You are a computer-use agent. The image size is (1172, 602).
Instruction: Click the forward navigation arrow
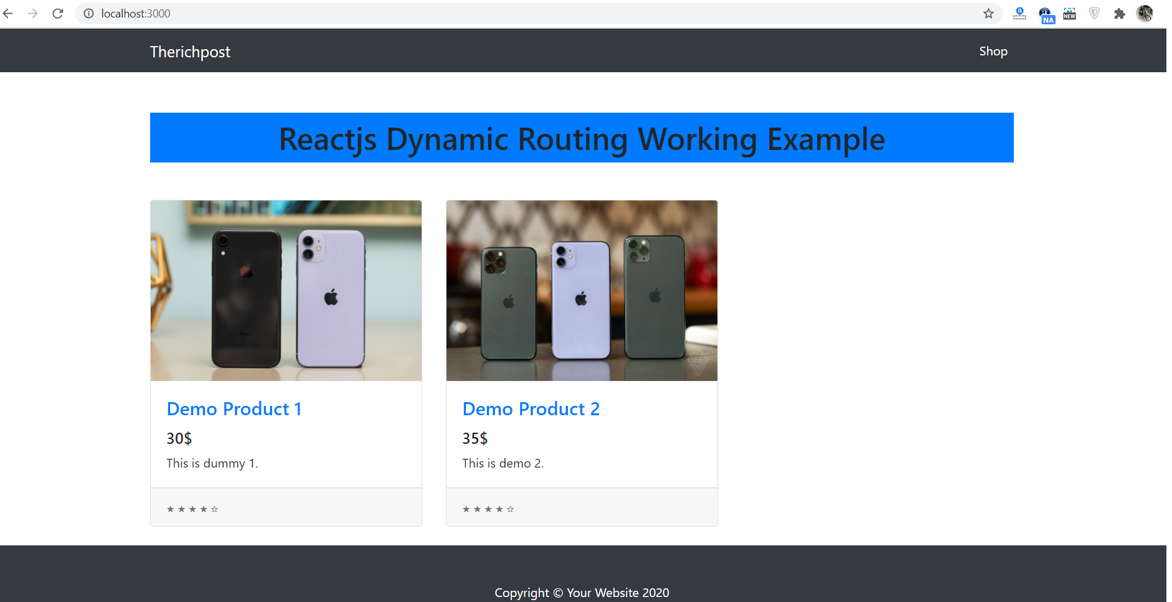click(x=33, y=13)
